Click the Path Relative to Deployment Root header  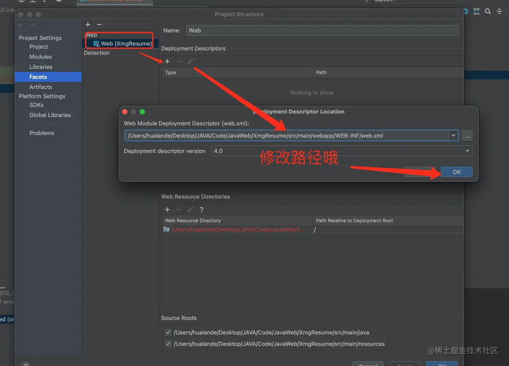coord(388,220)
